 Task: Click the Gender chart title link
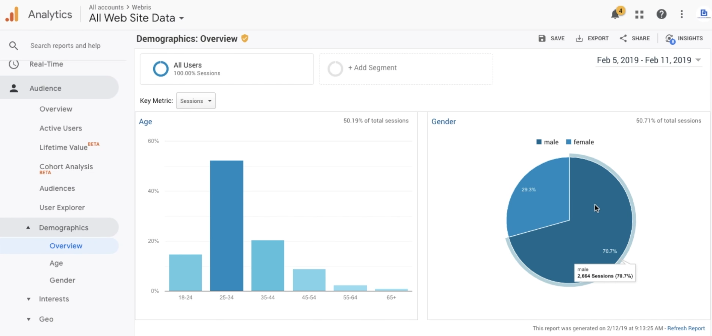[x=443, y=122]
